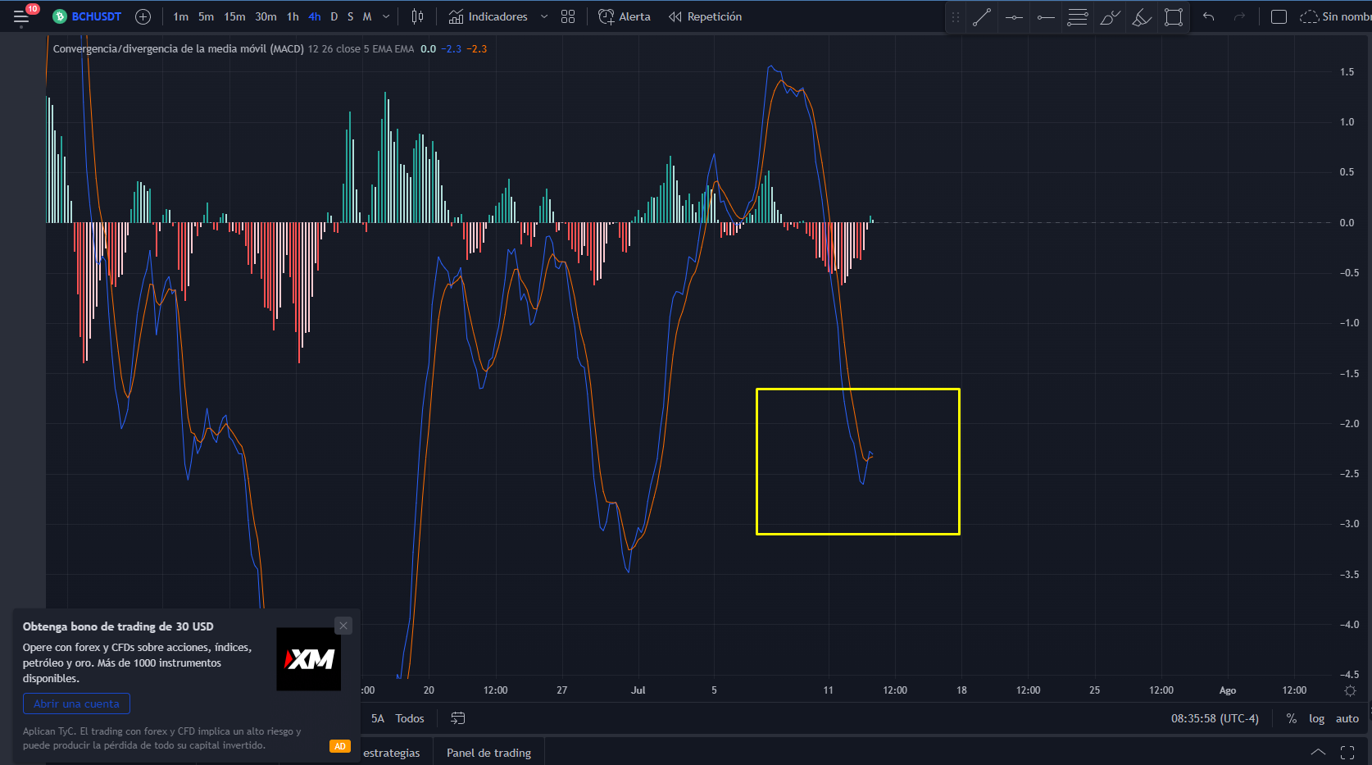Image resolution: width=1372 pixels, height=765 pixels.
Task: Close the XM advertisement popup
Action: pos(343,626)
